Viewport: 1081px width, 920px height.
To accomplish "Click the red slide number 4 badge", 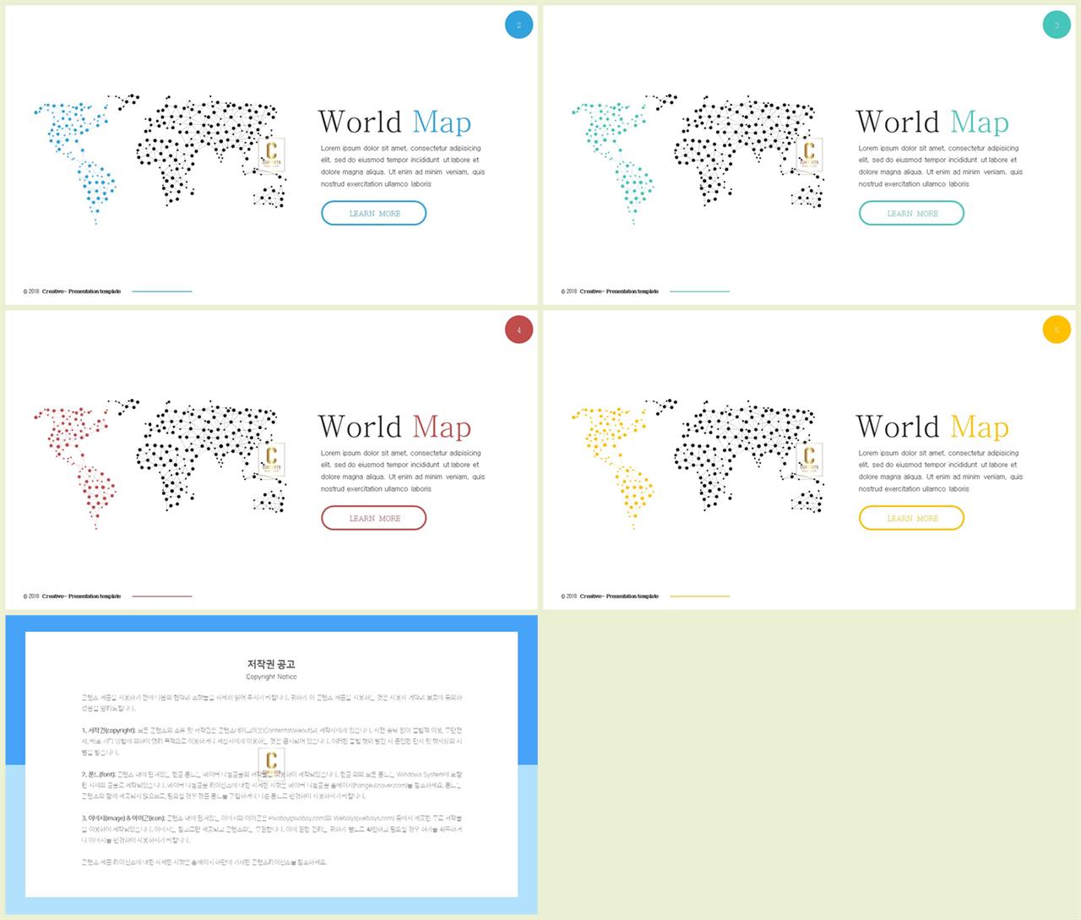I will [x=519, y=329].
